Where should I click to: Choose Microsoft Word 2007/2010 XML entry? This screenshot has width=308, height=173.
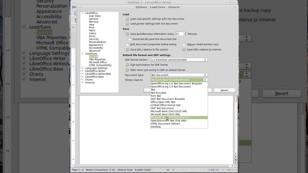click(179, 111)
